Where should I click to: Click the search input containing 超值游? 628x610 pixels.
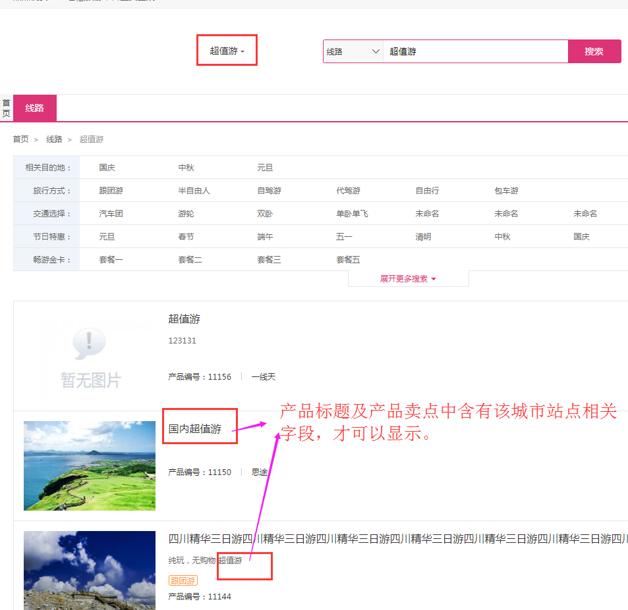pyautogui.click(x=474, y=51)
